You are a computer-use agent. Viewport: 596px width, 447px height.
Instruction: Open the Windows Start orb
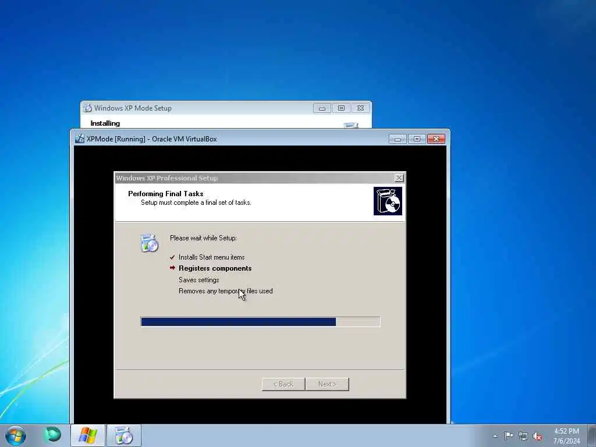(x=16, y=435)
